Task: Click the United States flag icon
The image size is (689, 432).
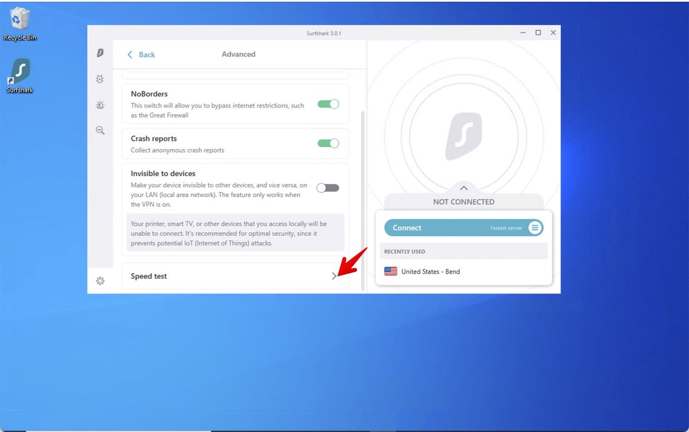Action: (390, 271)
